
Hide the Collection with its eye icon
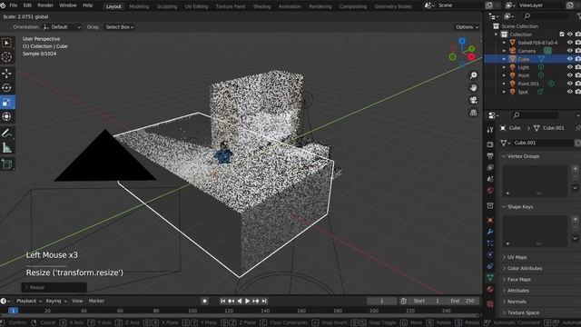tap(570, 35)
